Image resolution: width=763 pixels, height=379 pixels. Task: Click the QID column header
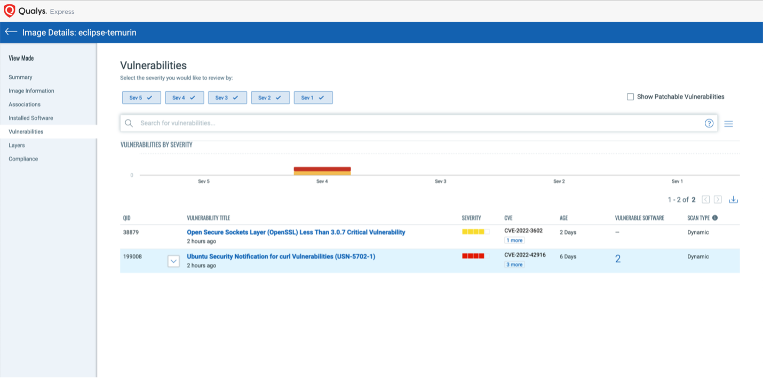click(127, 218)
